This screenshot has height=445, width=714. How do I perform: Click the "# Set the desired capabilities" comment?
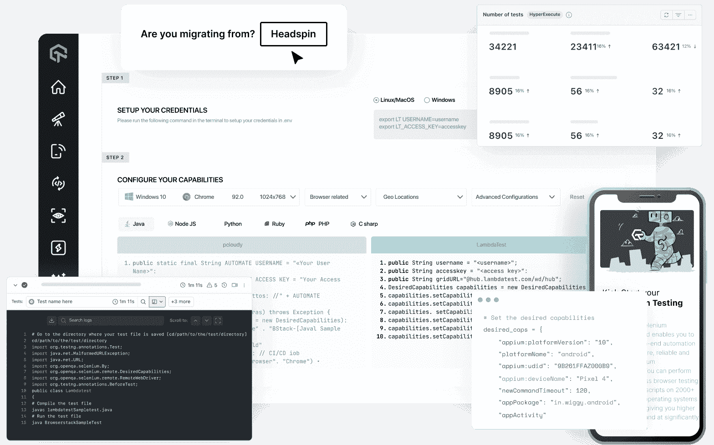539,318
